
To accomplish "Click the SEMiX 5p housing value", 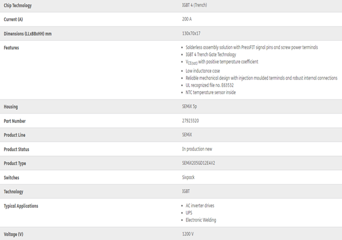I will click(190, 106).
